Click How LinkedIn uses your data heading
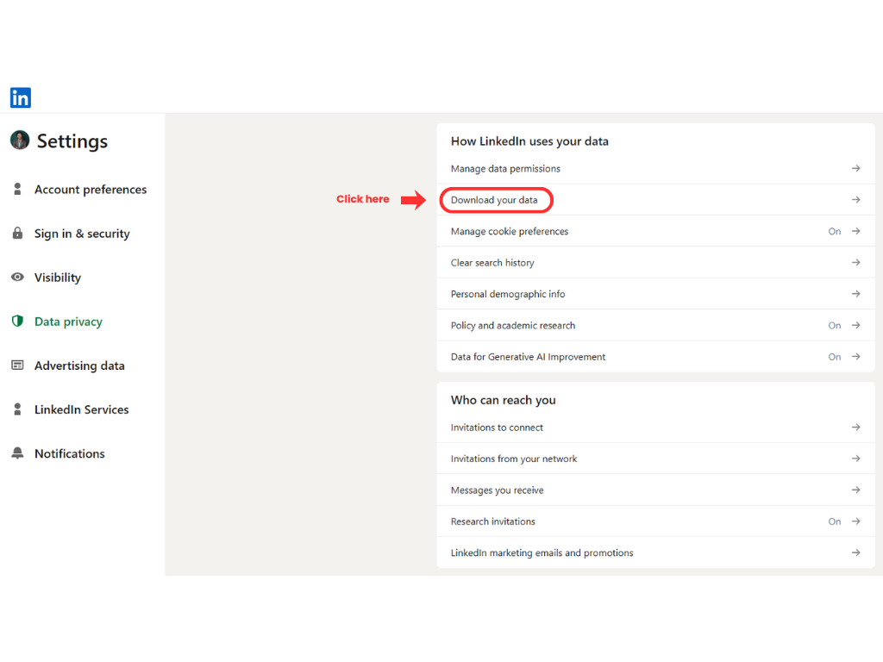 pyautogui.click(x=529, y=141)
